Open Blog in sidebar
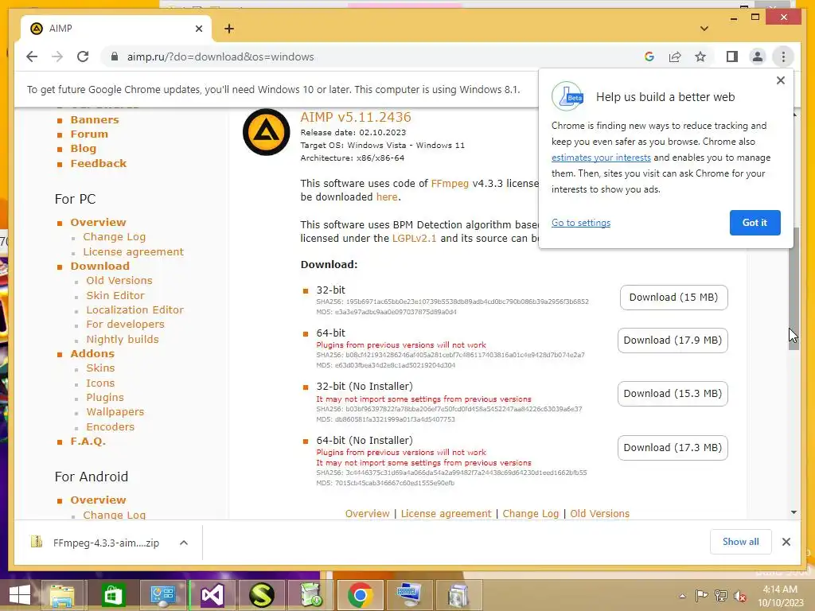815x611 pixels. [x=83, y=149]
